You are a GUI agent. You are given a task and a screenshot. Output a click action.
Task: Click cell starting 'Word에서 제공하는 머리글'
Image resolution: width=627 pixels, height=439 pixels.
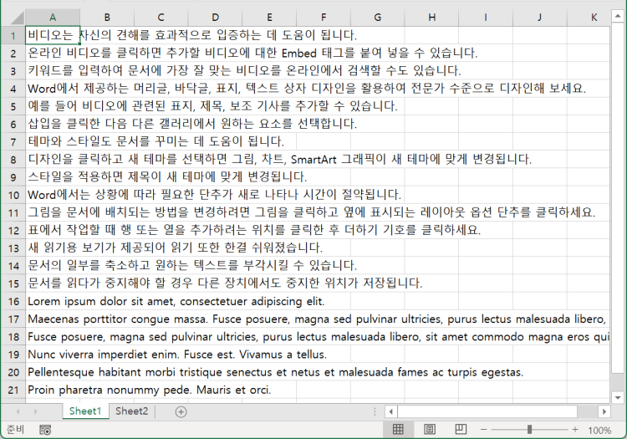coord(53,89)
